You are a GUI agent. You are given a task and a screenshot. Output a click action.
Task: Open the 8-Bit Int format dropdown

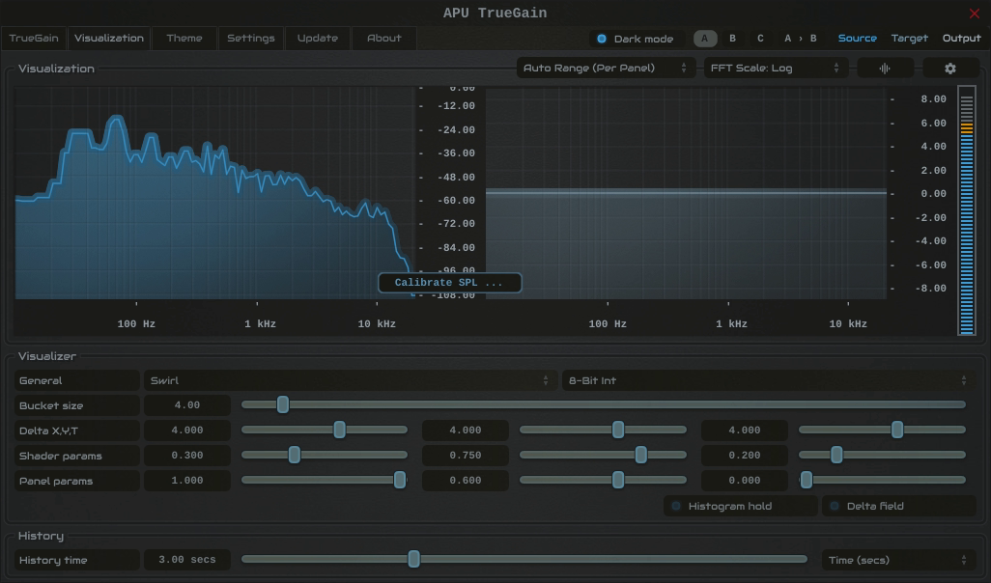click(768, 381)
